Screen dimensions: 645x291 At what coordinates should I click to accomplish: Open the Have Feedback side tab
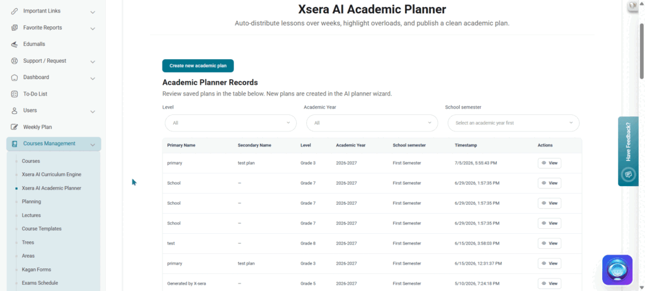coord(628,151)
